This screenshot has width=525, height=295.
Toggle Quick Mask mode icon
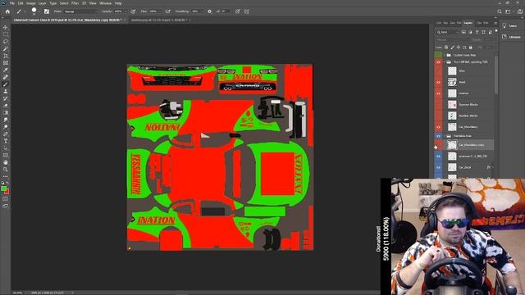click(x=6, y=199)
